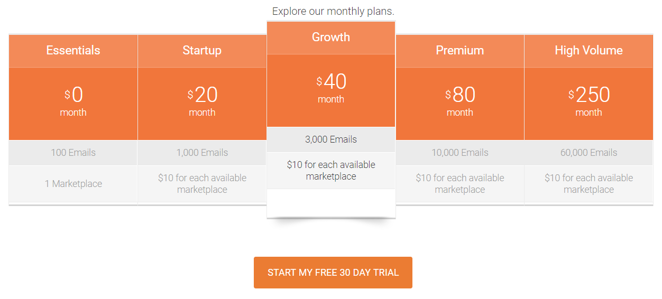This screenshot has width=662, height=299.
Task: Click High Volume's $10 marketplace pricing text
Action: 589,184
